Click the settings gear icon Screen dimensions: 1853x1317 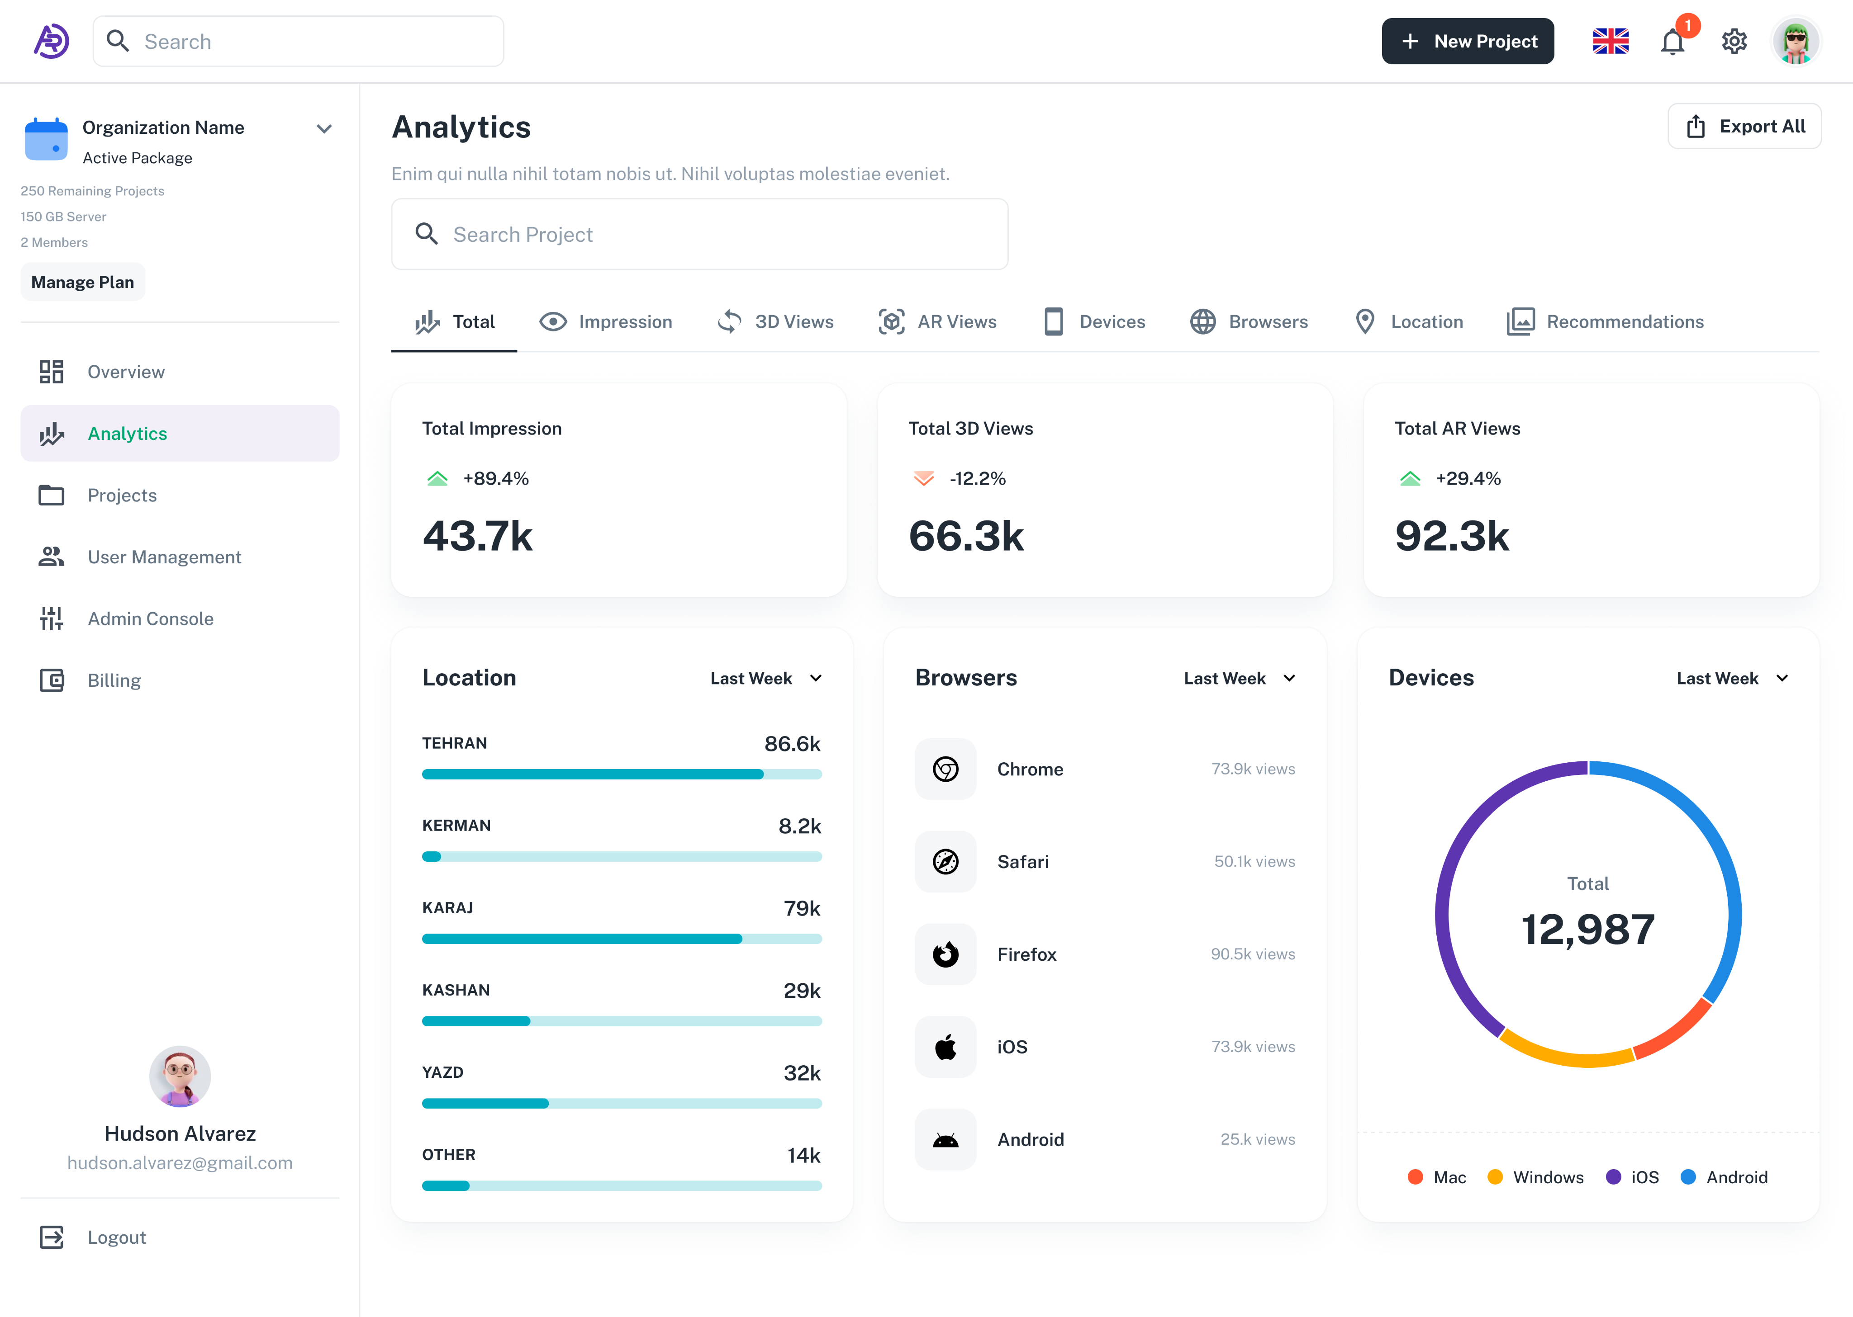pos(1734,41)
